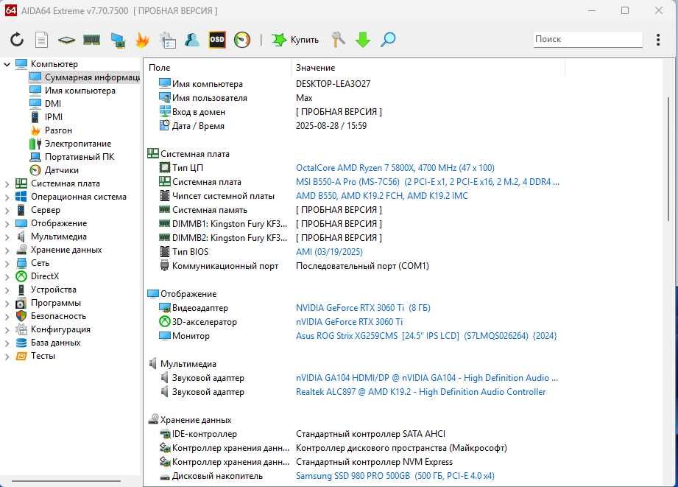Expand Операционная система tree node
678x487 pixels.
[x=7, y=197]
